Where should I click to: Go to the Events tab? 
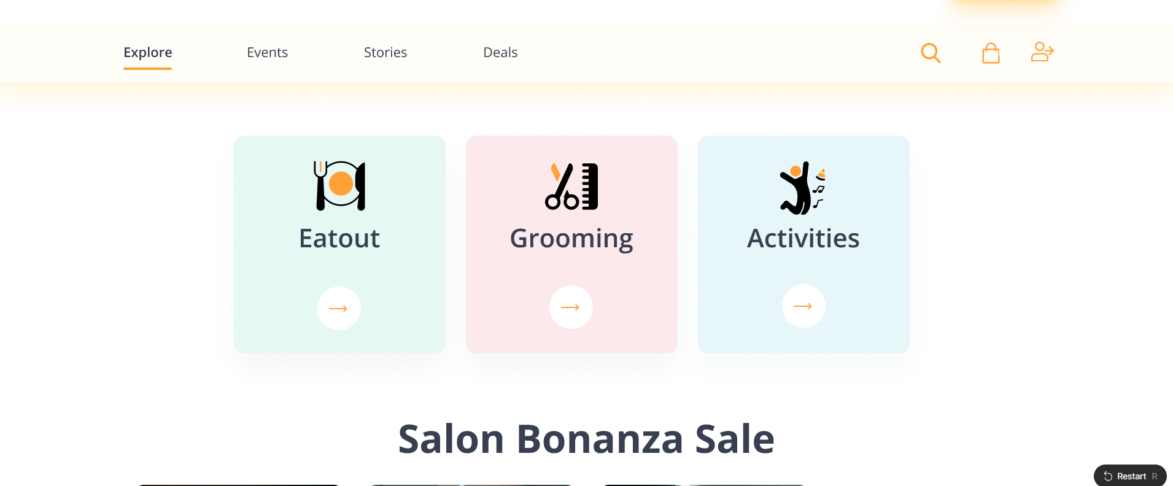(267, 53)
